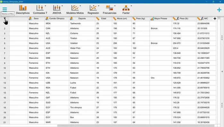Viewport: 224px width, 127px height.
Task: Expand Factor dropdown arrow
Action: pyautogui.click(x=131, y=6)
